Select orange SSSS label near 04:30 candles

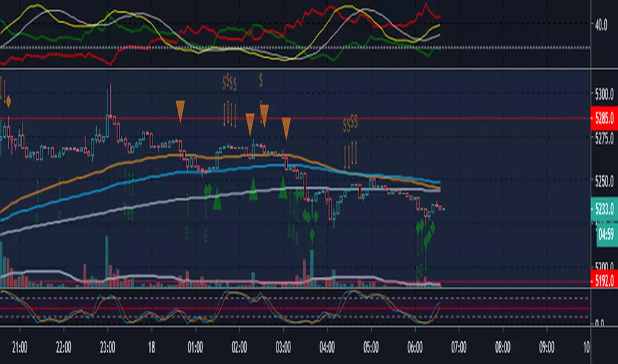(x=350, y=124)
